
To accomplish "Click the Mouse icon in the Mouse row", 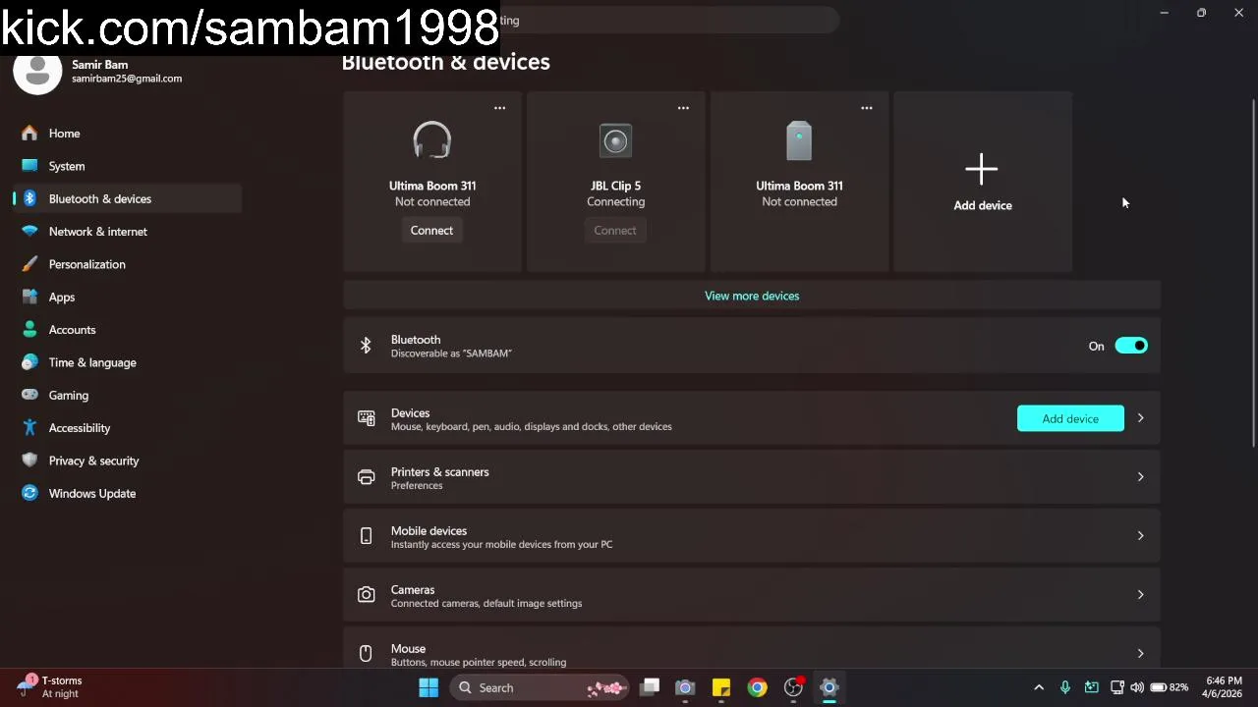I will coord(366,654).
